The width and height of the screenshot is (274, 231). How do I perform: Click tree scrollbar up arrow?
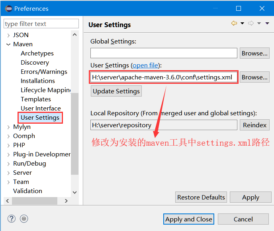(74, 35)
